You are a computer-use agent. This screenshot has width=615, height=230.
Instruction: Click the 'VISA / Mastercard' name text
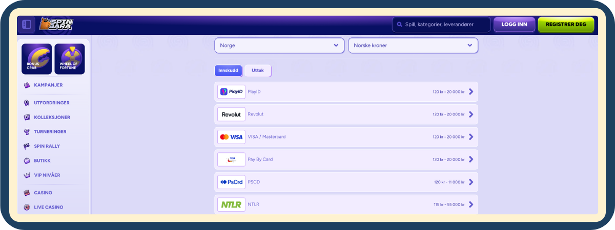266,137
